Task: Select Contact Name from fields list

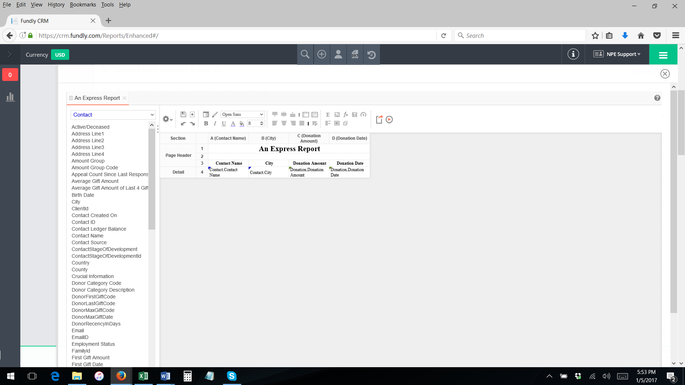Action: tap(87, 236)
